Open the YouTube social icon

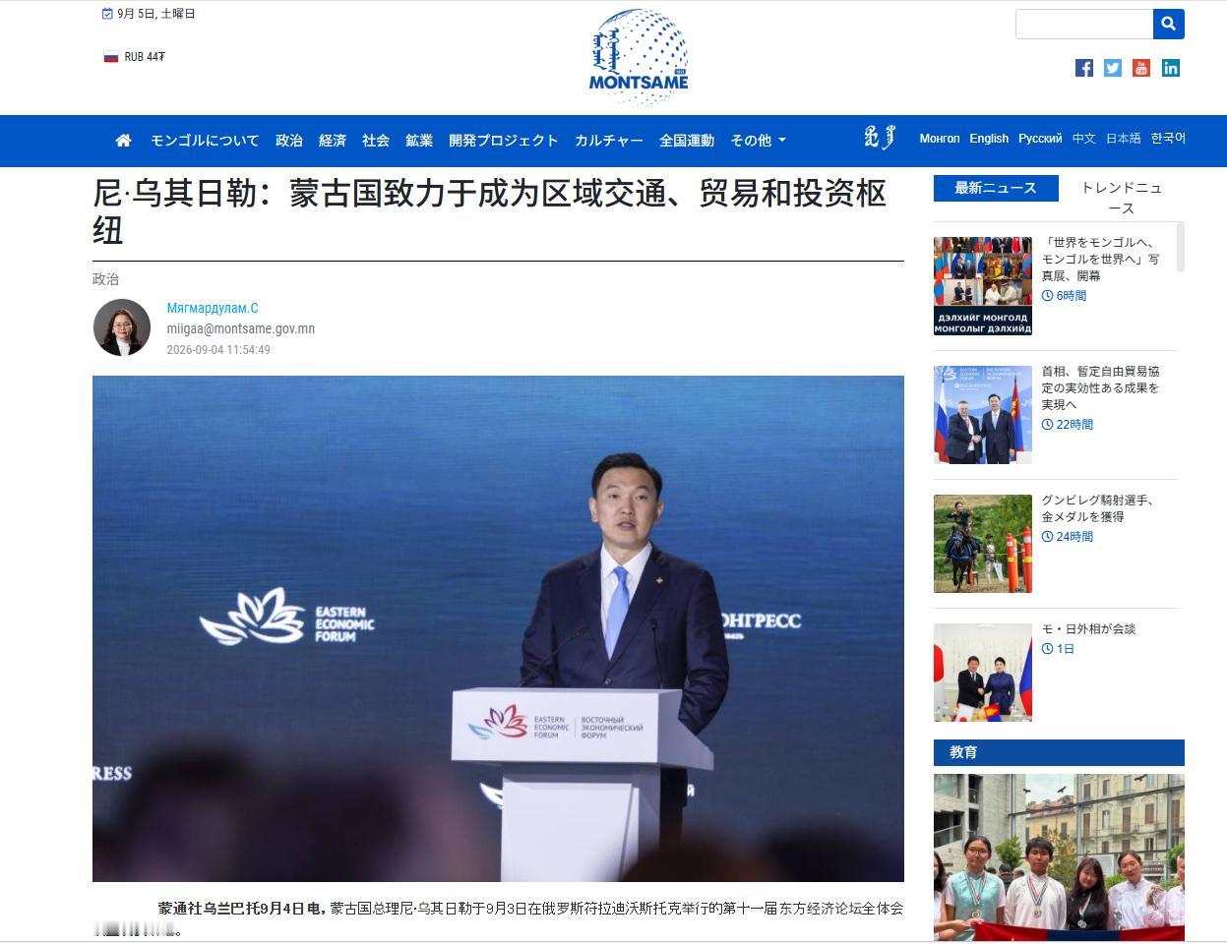[x=1141, y=68]
